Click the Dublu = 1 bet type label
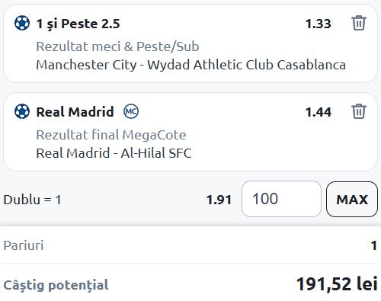Screen dimensions: 381x301 (32, 200)
